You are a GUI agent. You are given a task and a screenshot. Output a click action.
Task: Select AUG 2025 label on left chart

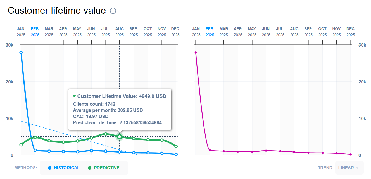[120, 32]
